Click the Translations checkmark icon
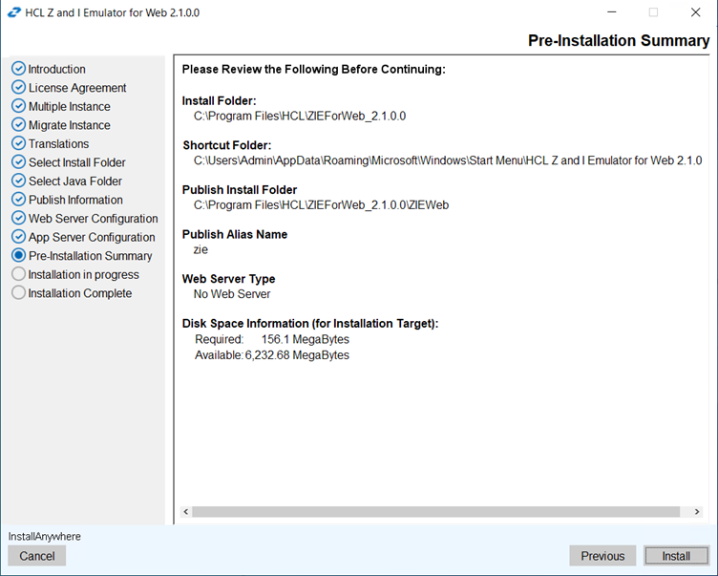 (18, 143)
